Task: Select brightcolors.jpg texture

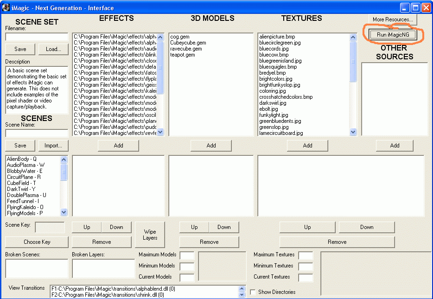Action: point(275,79)
